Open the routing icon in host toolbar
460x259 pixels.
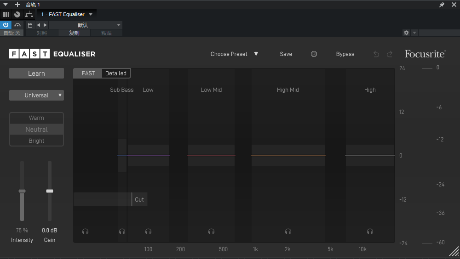pyautogui.click(x=29, y=14)
